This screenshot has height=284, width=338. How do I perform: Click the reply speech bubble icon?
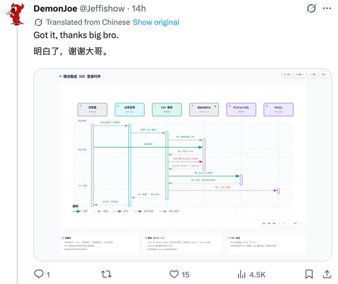point(39,274)
